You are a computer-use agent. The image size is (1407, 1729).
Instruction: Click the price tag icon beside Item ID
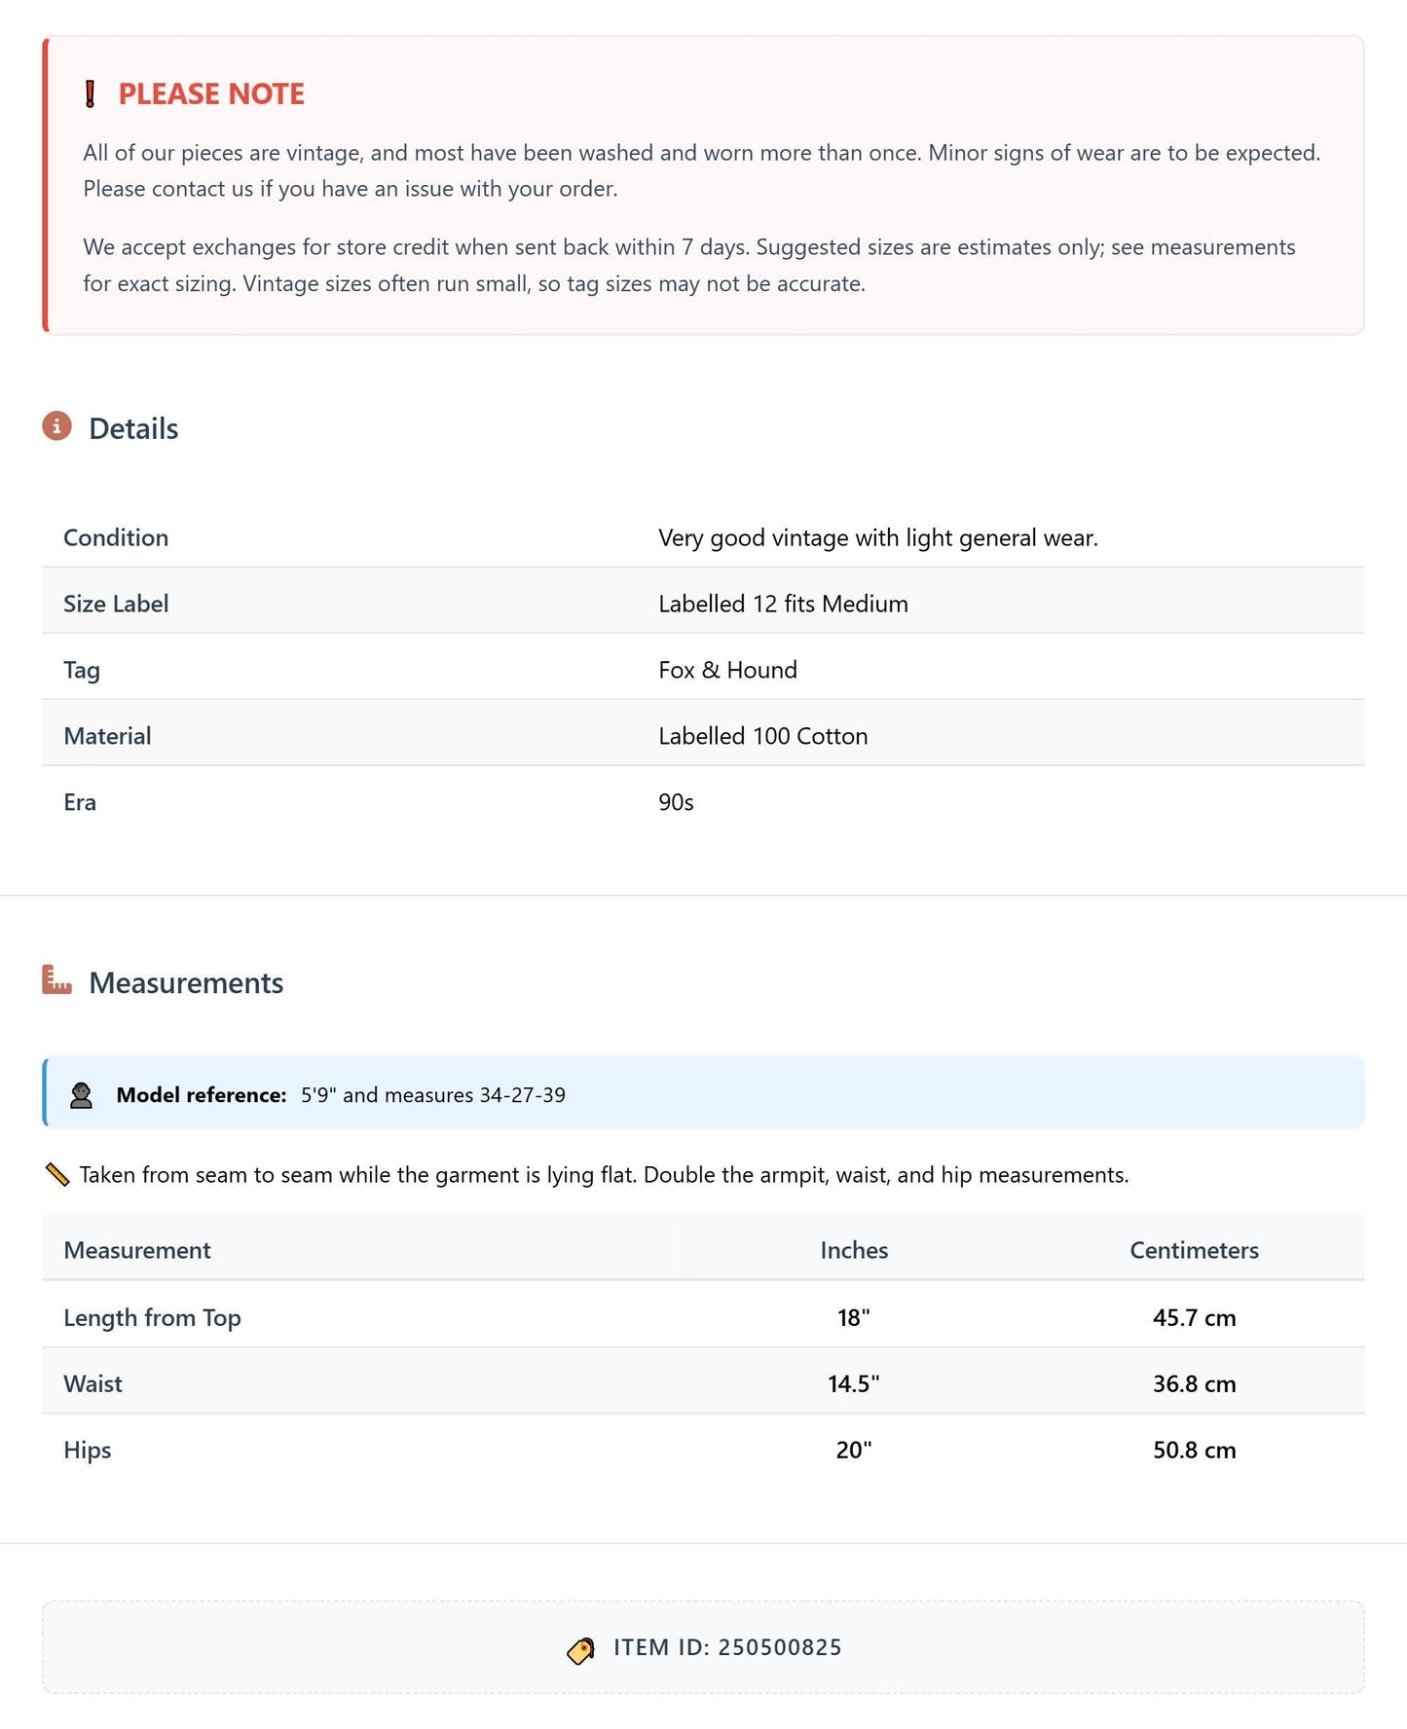pyautogui.click(x=581, y=1650)
